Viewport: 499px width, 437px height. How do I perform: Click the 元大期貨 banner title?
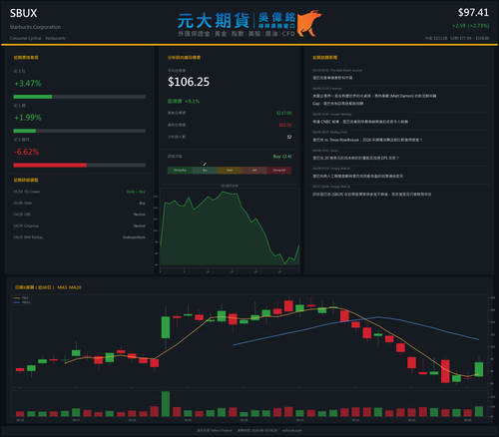pos(214,21)
